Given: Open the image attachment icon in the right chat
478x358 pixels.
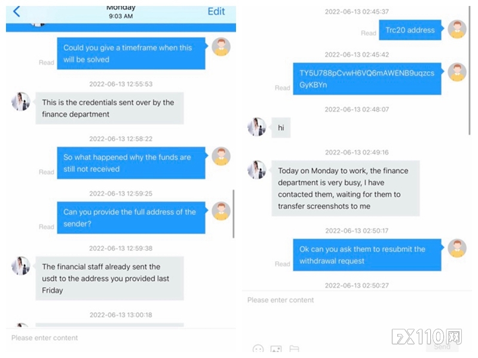Looking at the screenshot, I should tap(276, 349).
